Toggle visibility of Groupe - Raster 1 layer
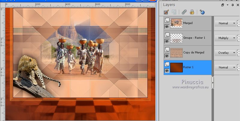Image resolution: width=240 pixels, height=121 pixels. tap(167, 41)
